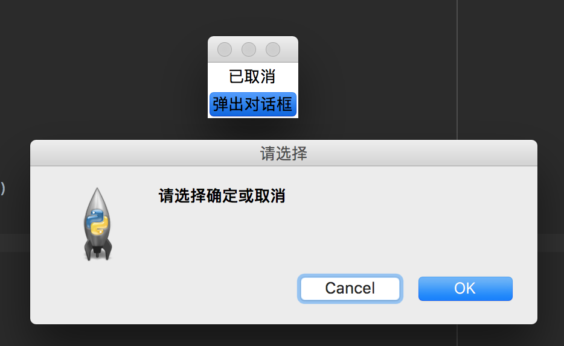Viewport: 564px width, 346px height.
Task: Click the vertical margin line in editor
Action: click(457, 68)
